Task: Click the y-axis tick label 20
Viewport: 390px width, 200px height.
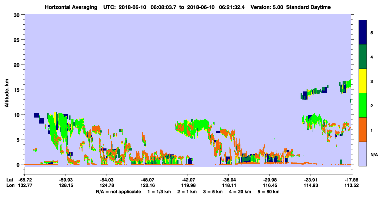Action: point(17,64)
